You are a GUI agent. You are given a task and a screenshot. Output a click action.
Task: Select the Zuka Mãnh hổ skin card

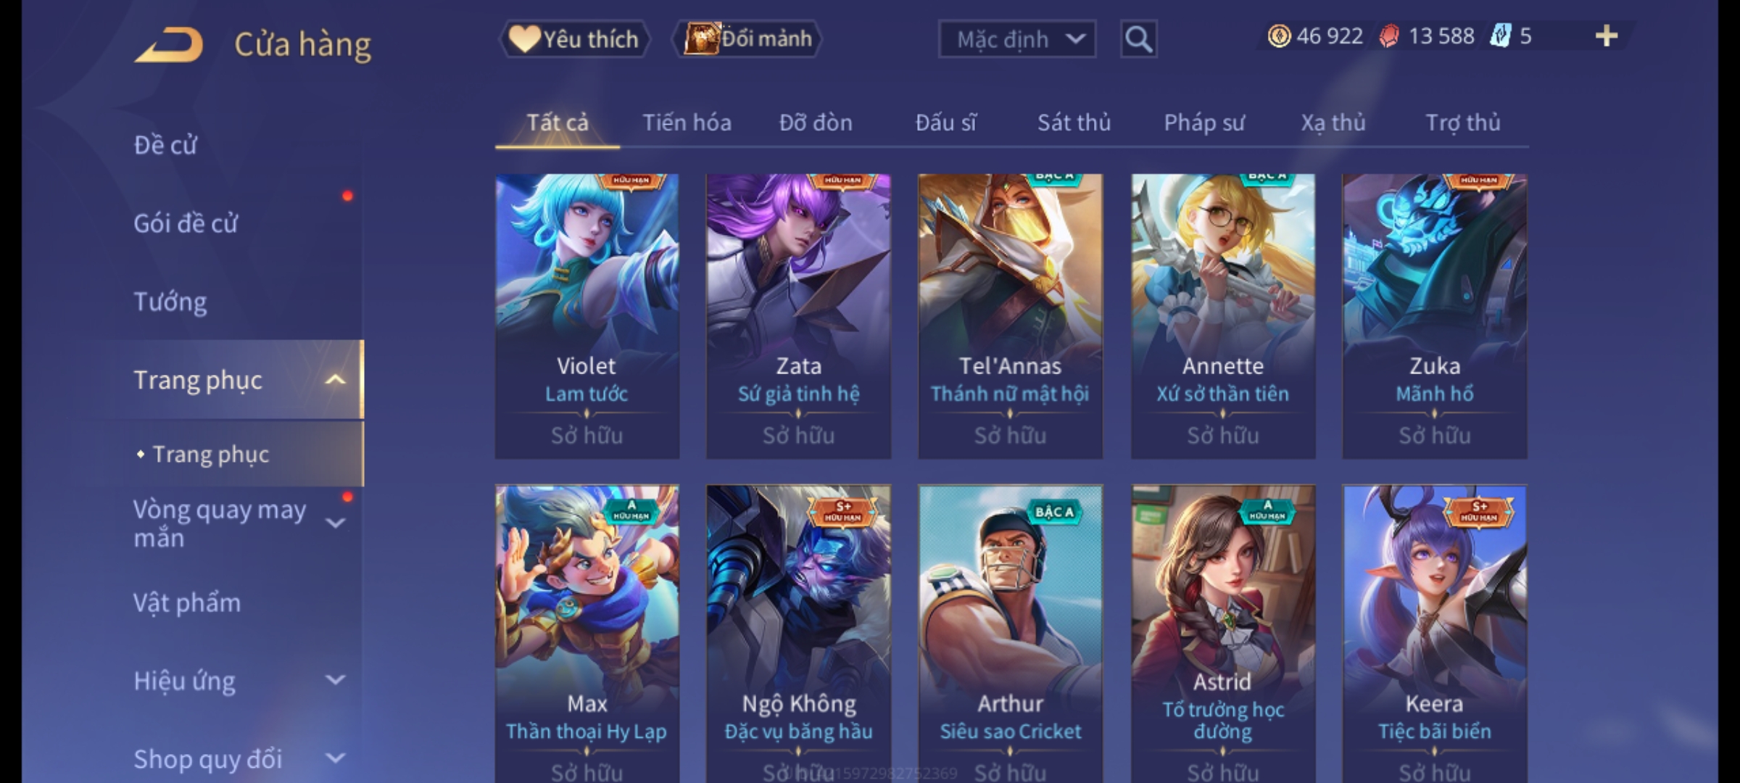pyautogui.click(x=1435, y=316)
